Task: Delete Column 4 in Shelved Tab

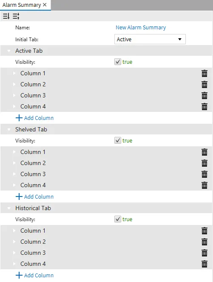Action: 204,185
